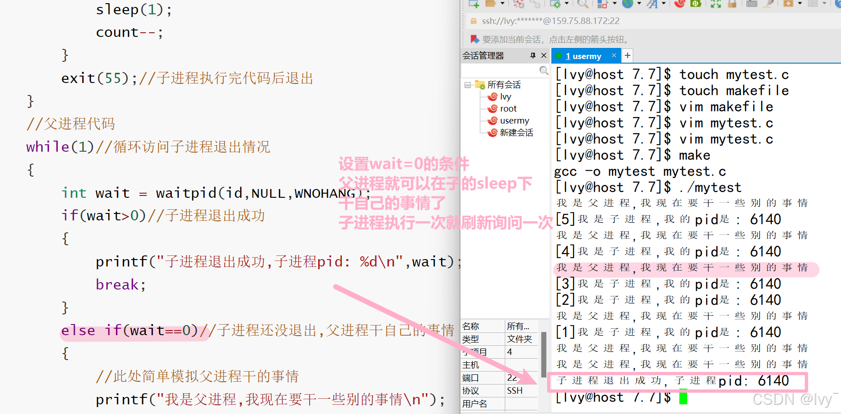Click the 名称 property row label

(483, 326)
